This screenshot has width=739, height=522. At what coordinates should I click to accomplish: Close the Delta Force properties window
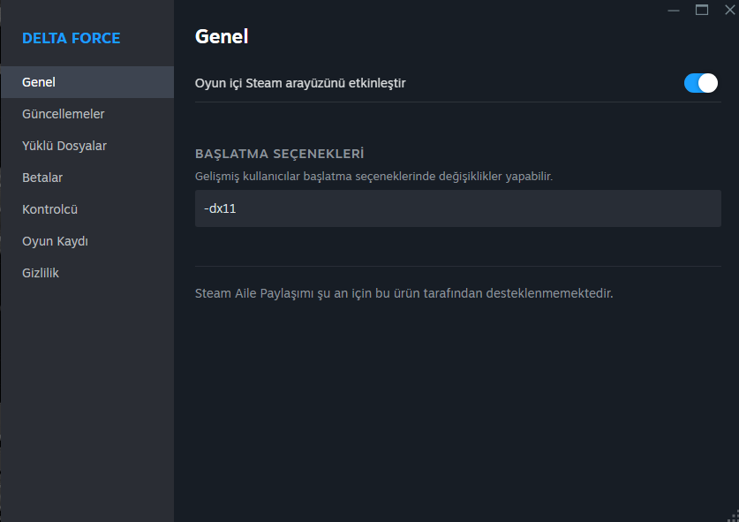click(729, 10)
